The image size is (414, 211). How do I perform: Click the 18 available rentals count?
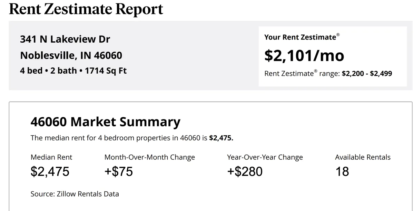342,171
